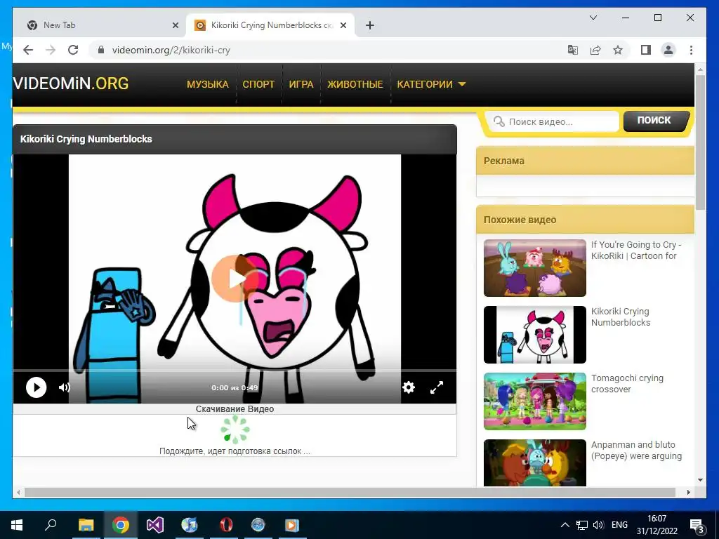
Task: Toggle the browser side panel icon
Action: [x=646, y=50]
